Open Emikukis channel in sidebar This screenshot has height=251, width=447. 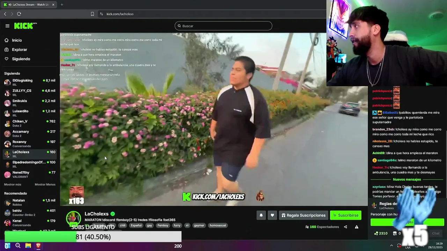tap(30, 103)
